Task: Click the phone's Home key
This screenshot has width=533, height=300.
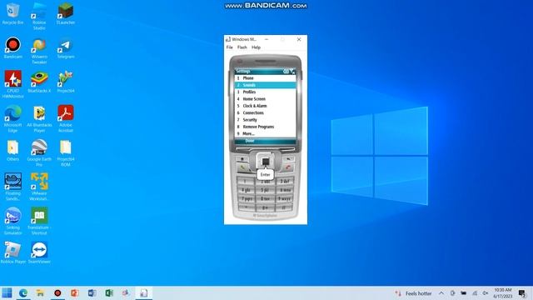Action: 242,159
